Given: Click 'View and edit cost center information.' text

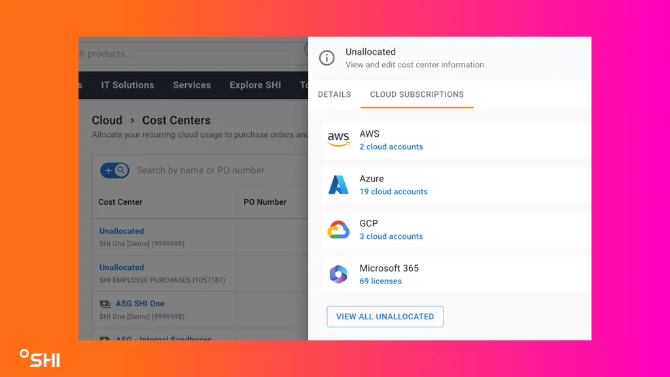Looking at the screenshot, I should [415, 65].
